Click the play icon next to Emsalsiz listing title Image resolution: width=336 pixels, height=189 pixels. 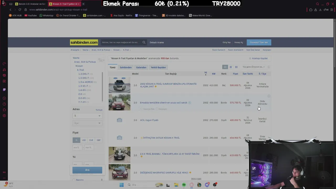(x=190, y=103)
